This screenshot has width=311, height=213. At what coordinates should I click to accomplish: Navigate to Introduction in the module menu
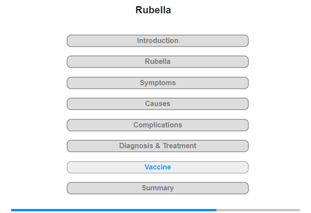click(158, 41)
